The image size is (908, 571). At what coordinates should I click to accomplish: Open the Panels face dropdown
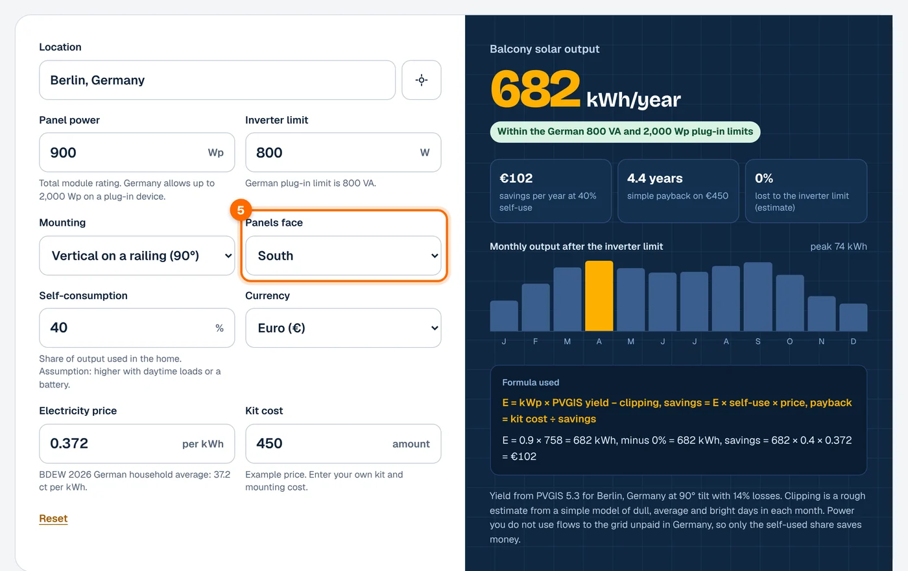[x=343, y=256]
